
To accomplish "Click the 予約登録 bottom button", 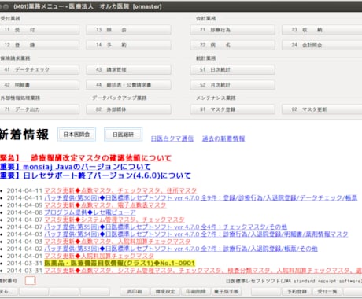I will pos(297,291).
